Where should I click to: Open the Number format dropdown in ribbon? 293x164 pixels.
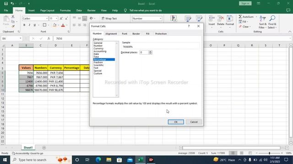[161, 18]
